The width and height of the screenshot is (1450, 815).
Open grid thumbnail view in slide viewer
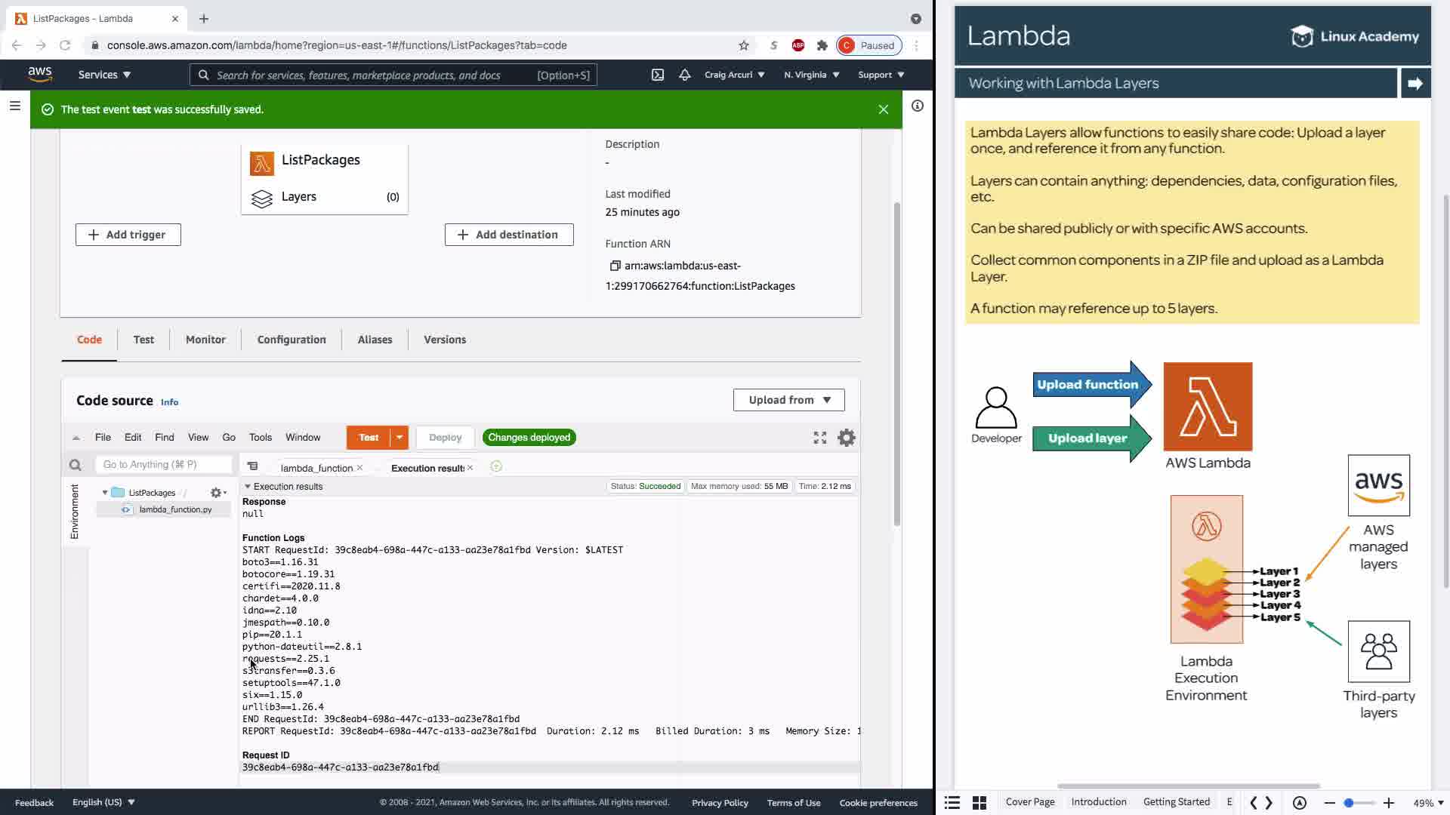tap(979, 802)
